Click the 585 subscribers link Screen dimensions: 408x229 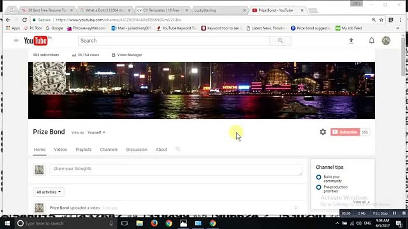click(46, 55)
